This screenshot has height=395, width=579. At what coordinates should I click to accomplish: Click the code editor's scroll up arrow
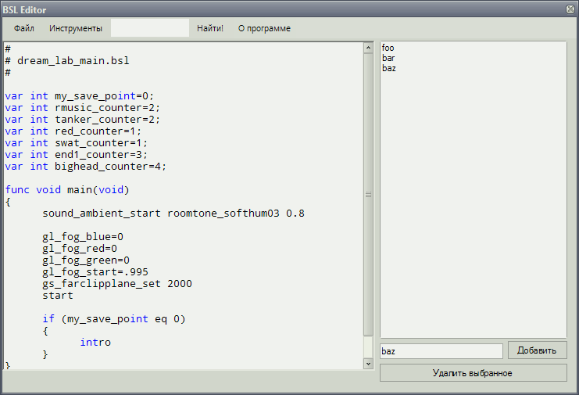[x=368, y=48]
